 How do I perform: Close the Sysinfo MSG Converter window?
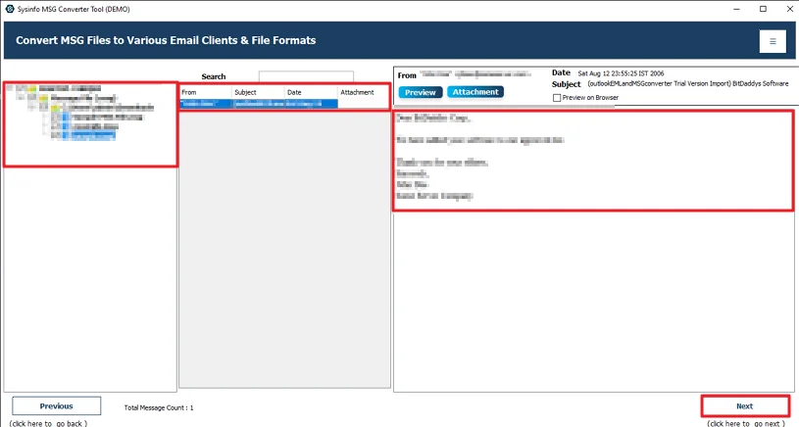(789, 9)
